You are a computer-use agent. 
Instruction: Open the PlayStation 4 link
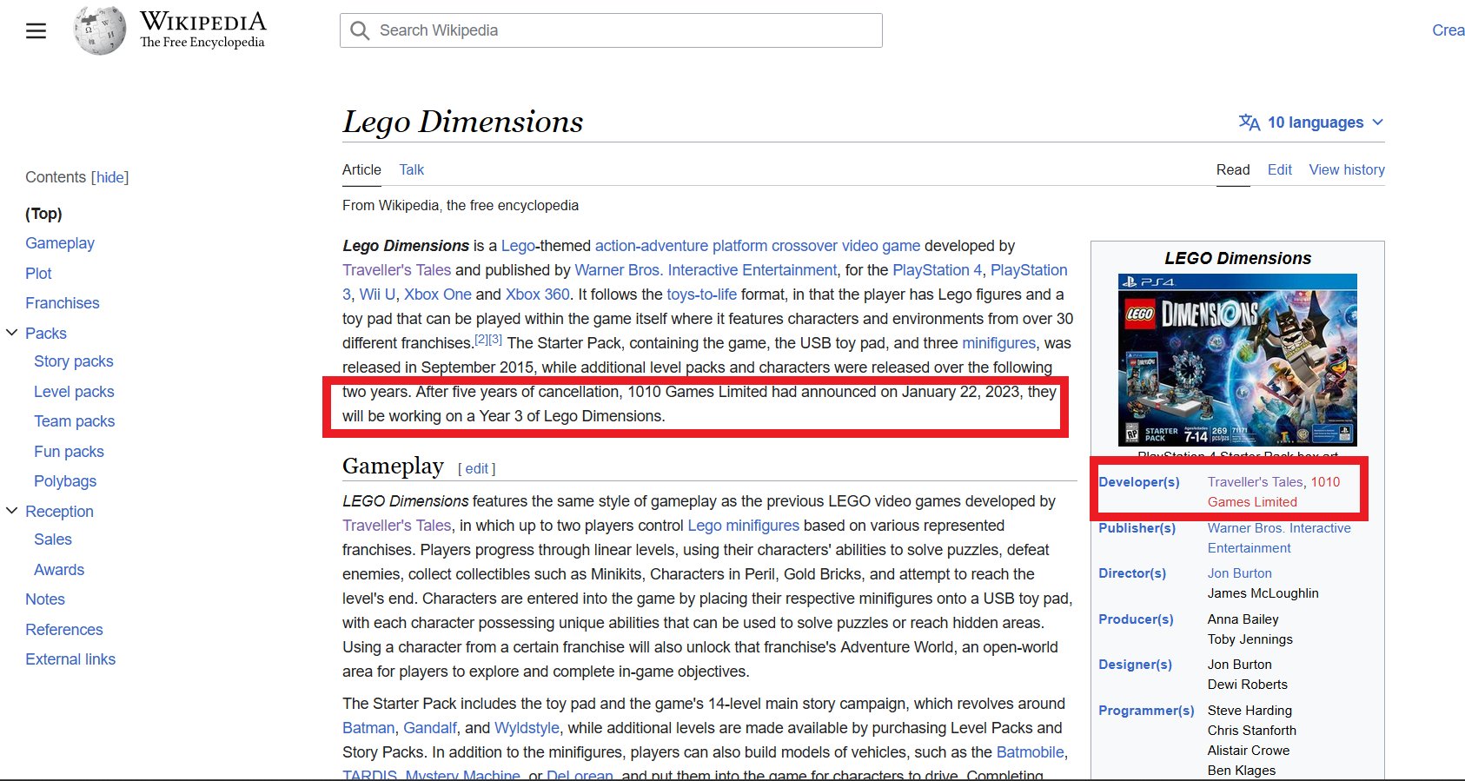(938, 270)
